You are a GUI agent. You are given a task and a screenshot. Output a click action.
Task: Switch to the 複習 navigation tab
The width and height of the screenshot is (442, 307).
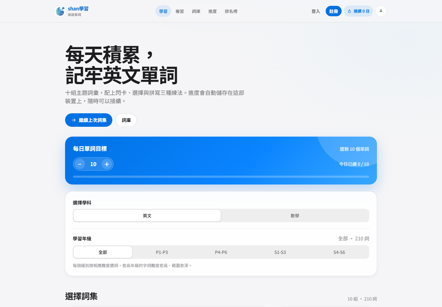click(x=180, y=11)
